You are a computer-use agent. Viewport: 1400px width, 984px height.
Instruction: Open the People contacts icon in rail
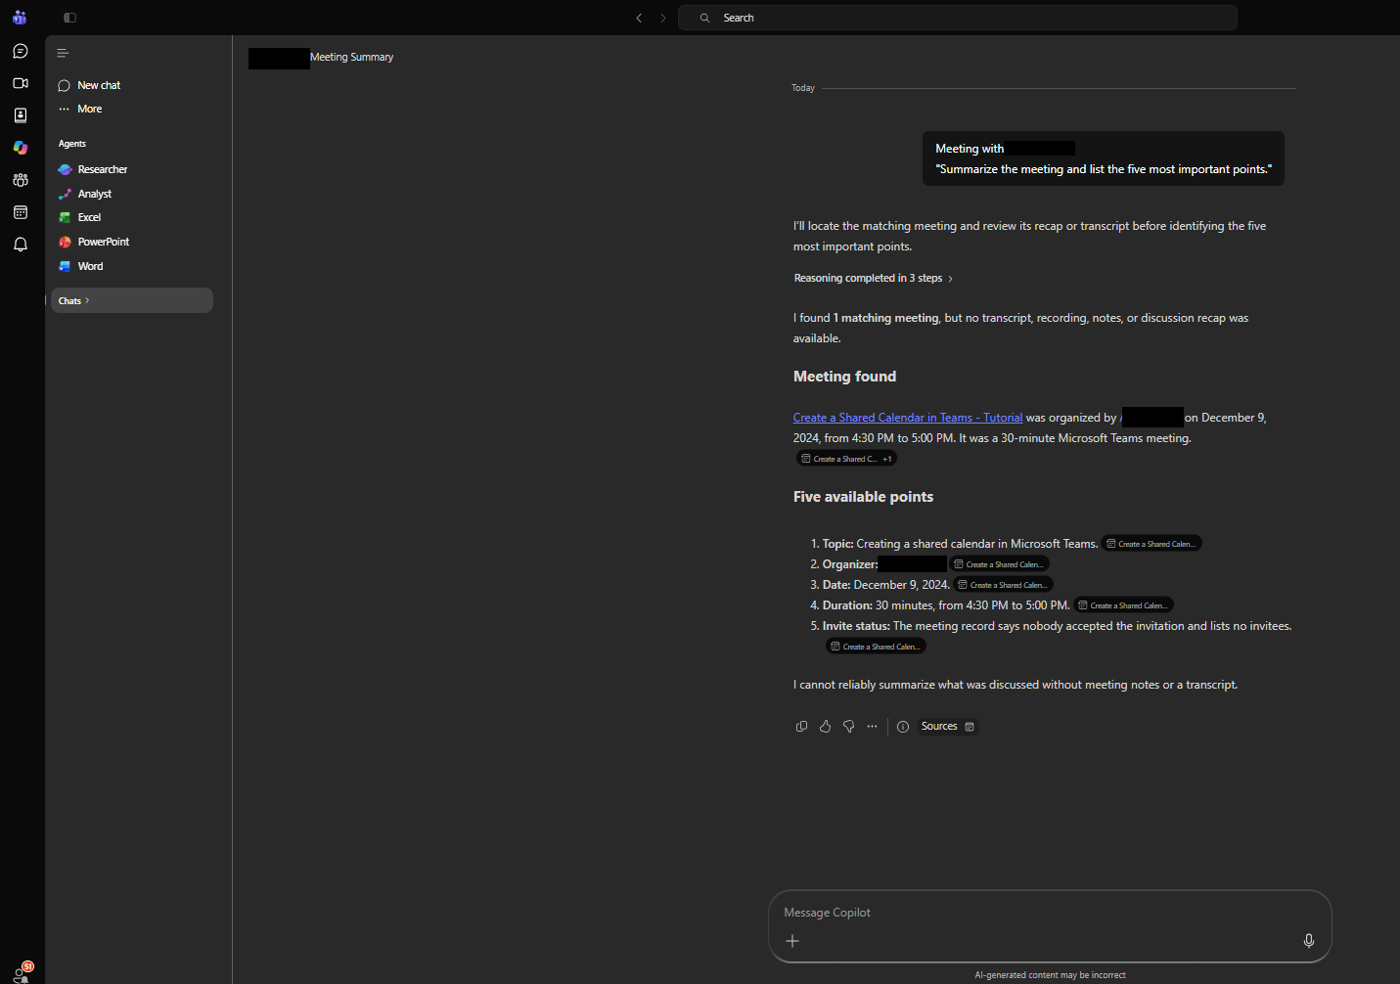(21, 115)
